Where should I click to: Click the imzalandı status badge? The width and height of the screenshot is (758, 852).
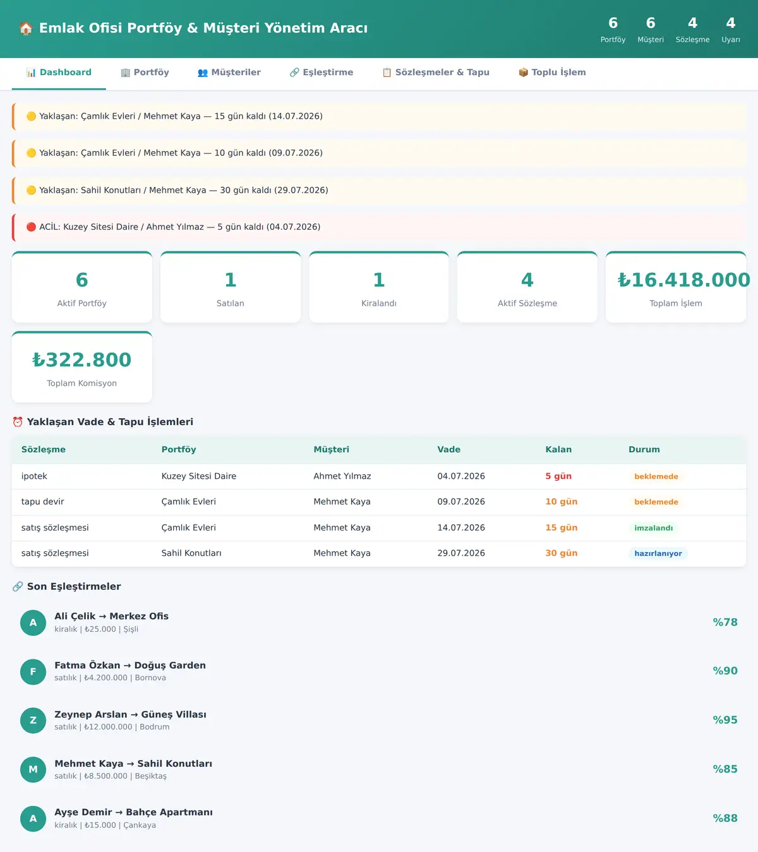pos(654,528)
